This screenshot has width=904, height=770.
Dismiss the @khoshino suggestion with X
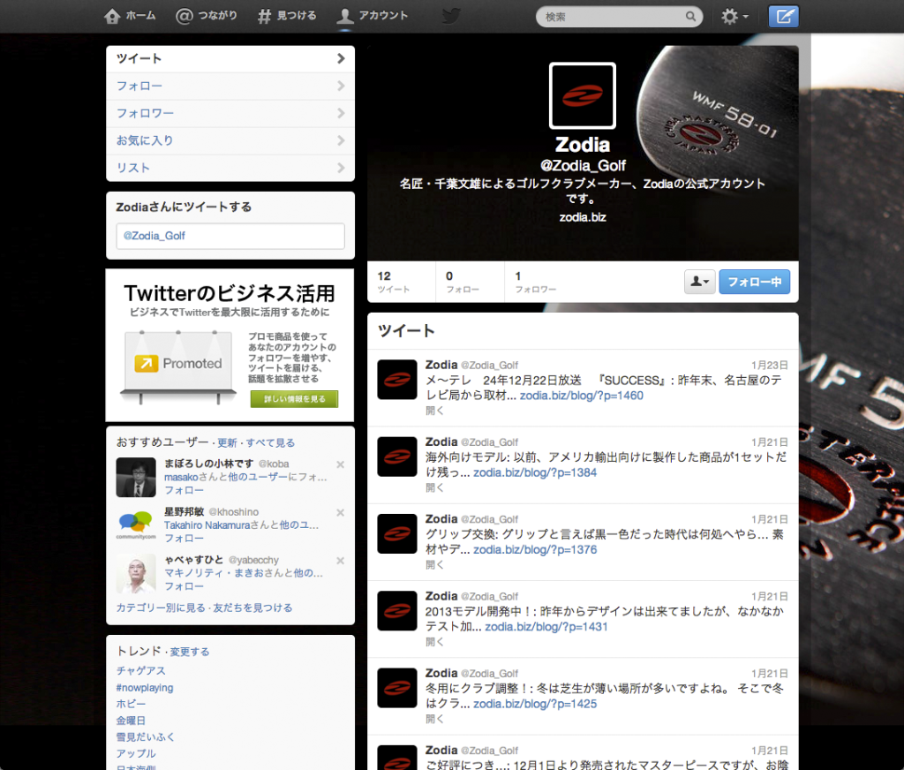coord(340,512)
